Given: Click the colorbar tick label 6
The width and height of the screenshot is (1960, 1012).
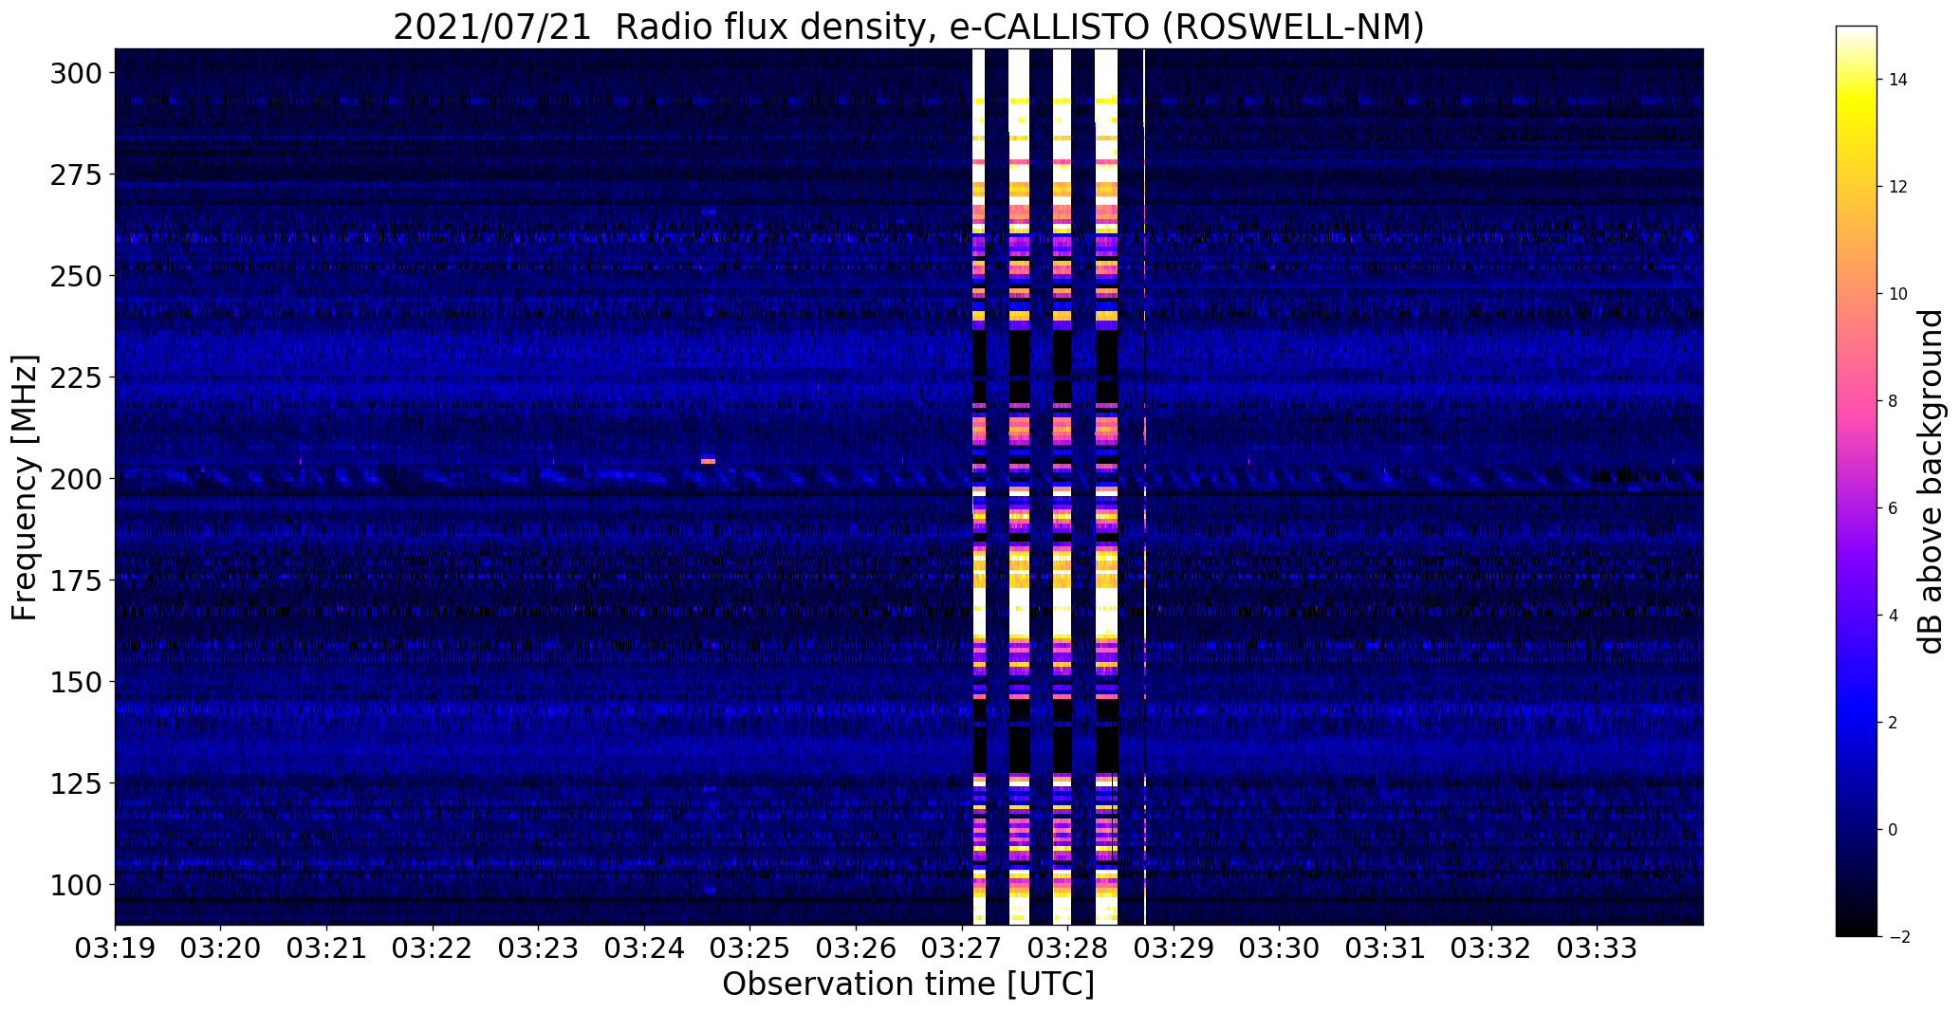Looking at the screenshot, I should (x=1894, y=508).
